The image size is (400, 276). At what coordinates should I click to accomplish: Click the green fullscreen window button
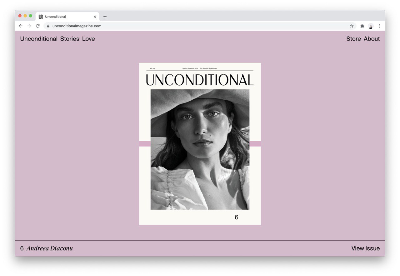click(31, 16)
